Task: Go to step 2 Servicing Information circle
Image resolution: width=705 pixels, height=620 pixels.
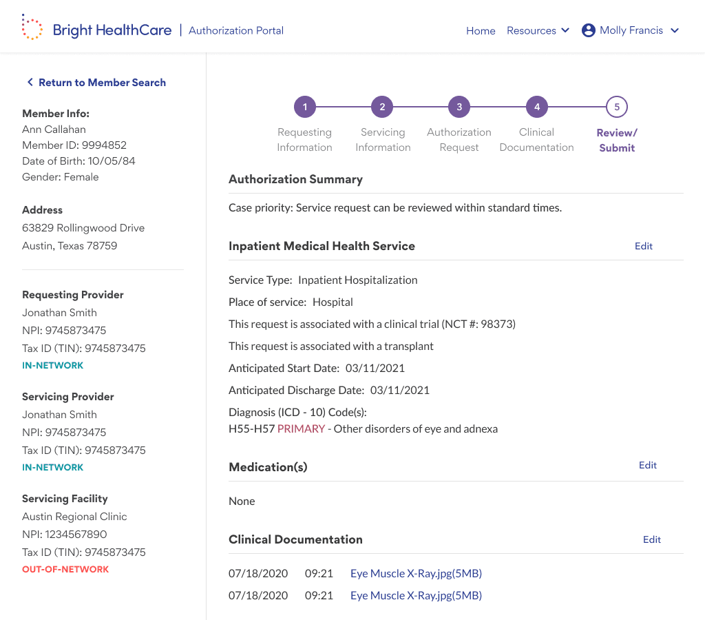Action: (382, 107)
